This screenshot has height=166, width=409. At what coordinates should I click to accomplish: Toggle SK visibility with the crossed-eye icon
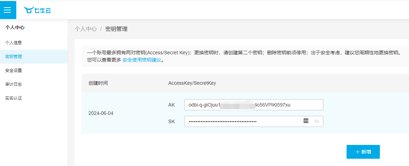[317, 121]
